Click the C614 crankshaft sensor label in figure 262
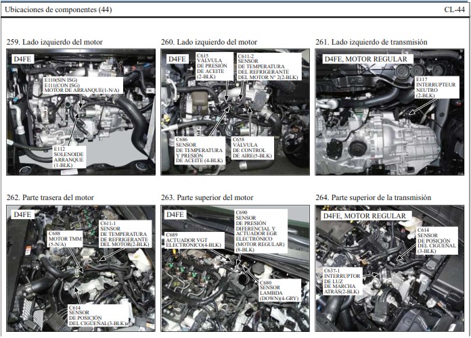This screenshot has width=471, height=338. point(98,316)
